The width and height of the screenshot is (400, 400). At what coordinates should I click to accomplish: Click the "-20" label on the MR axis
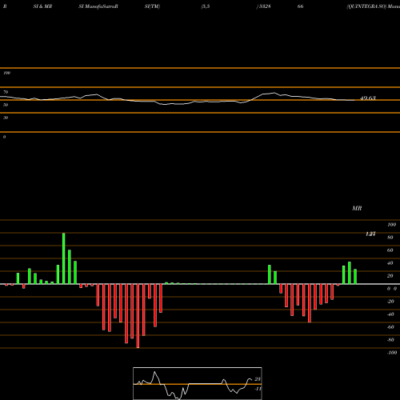[x=390, y=302]
